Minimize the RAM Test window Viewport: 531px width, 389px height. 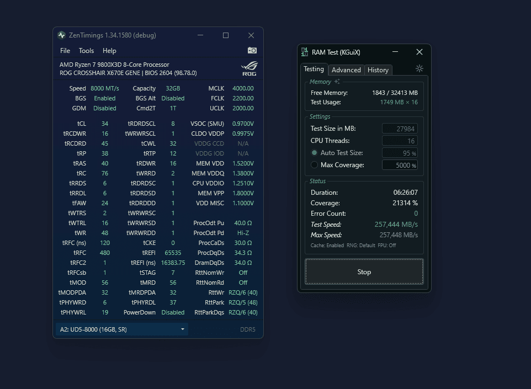point(395,52)
